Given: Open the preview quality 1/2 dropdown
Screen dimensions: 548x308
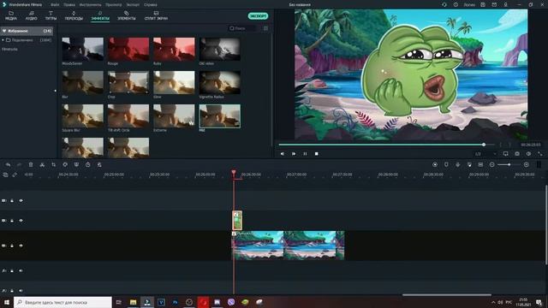Looking at the screenshot, I should [485, 154].
